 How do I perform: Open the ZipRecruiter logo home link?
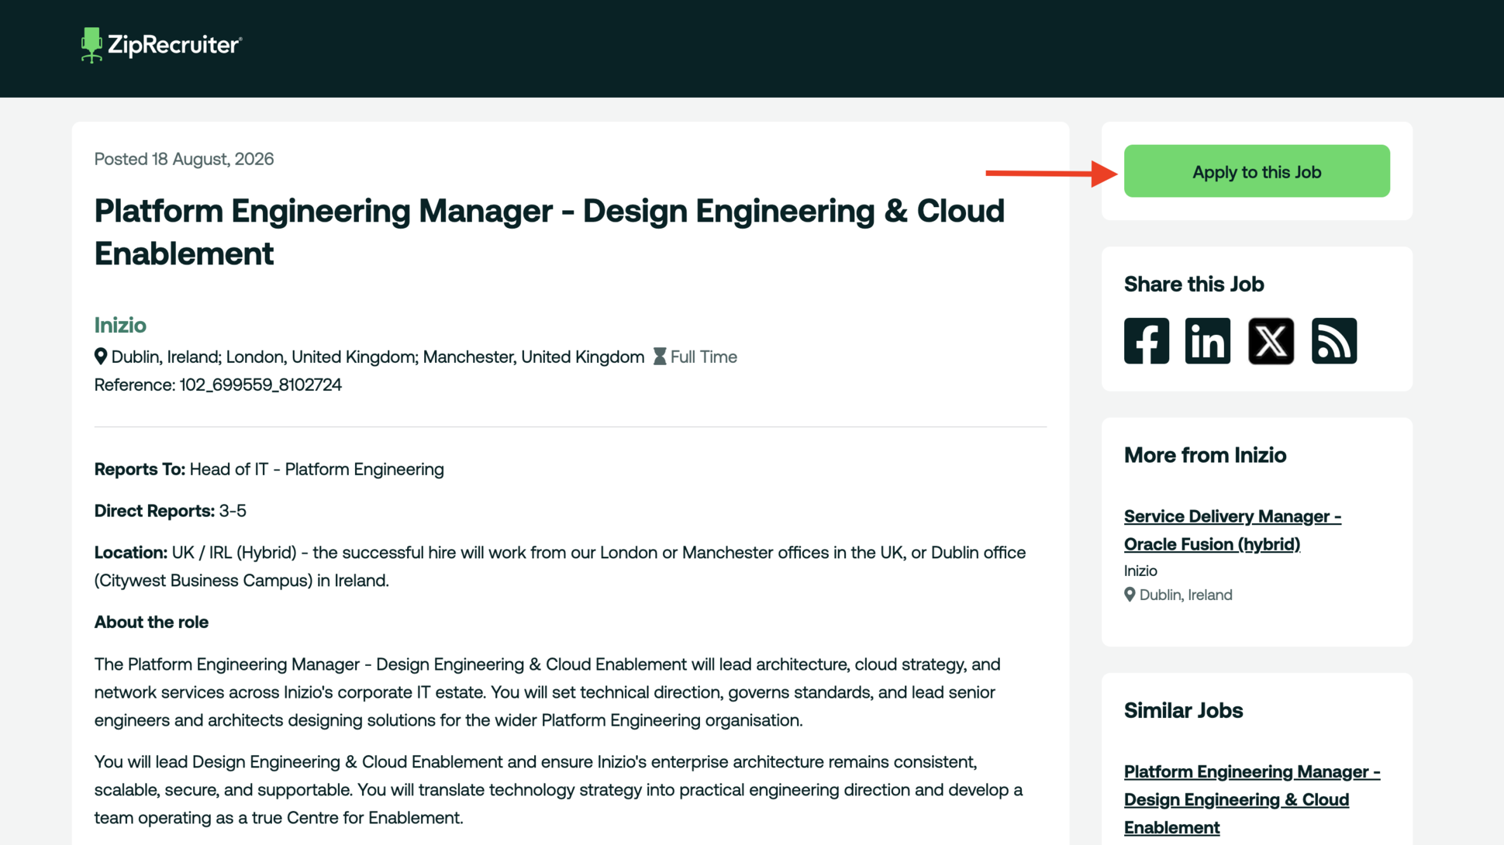point(161,45)
